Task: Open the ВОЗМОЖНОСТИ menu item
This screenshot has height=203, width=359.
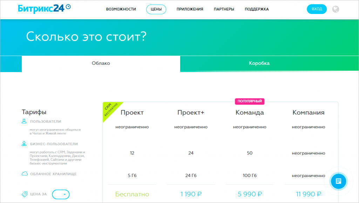Action: tap(121, 9)
